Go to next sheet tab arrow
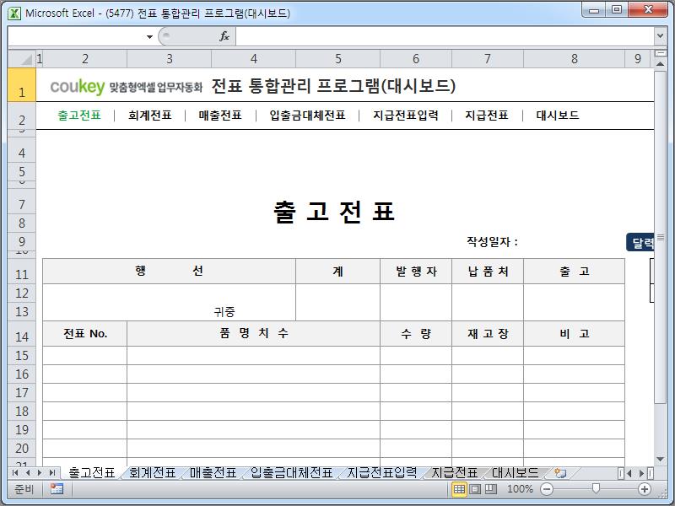 tap(40, 473)
